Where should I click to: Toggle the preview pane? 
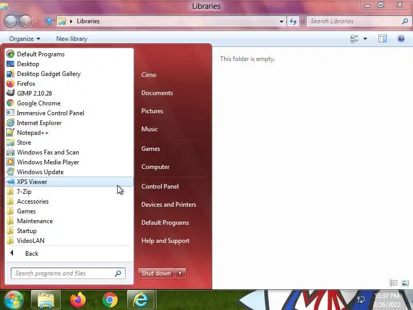(x=382, y=39)
